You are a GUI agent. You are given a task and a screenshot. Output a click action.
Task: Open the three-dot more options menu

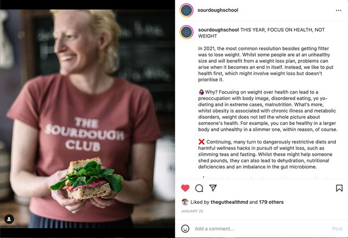[339, 10]
